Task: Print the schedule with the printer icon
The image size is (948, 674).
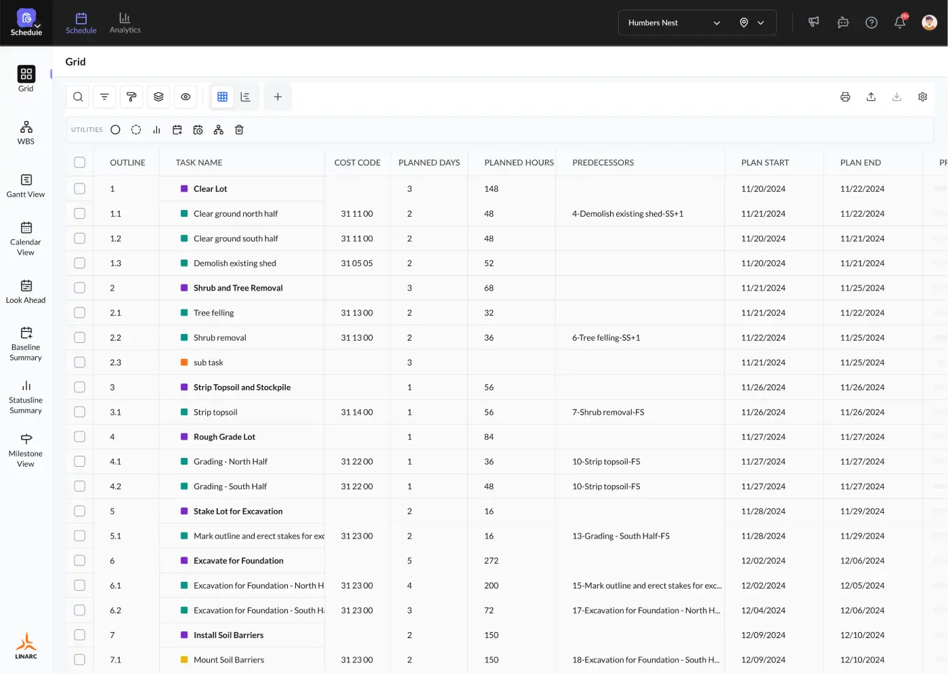Action: [x=845, y=97]
